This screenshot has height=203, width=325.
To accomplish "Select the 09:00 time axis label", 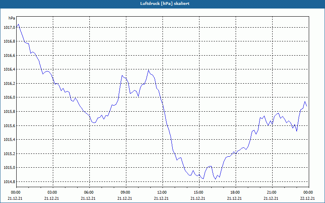I will 126,192.
